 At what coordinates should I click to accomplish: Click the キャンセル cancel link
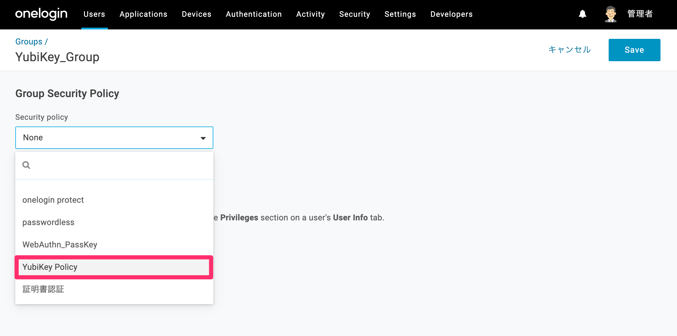569,49
